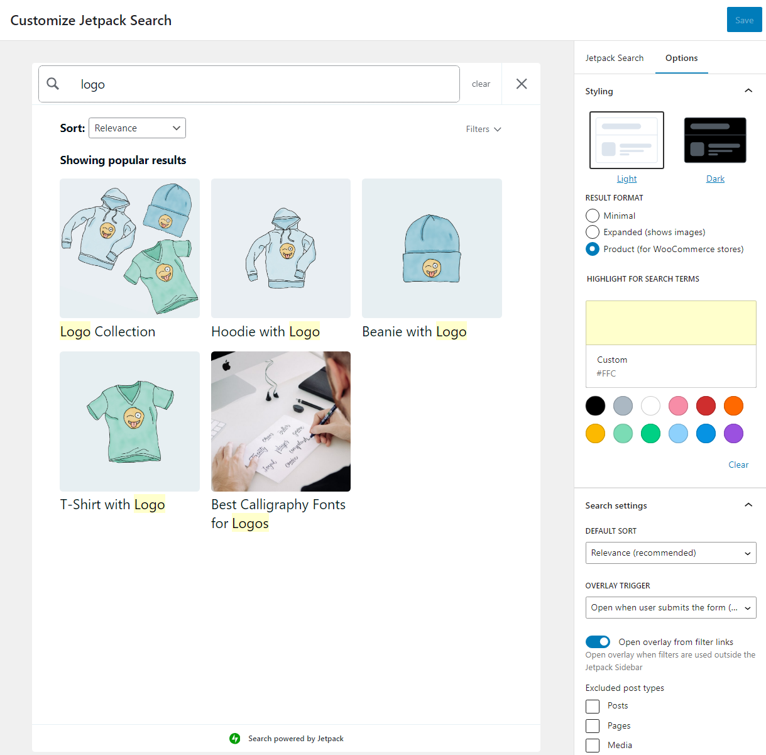Select Expanded (shows images) format
This screenshot has width=766, height=755.
[593, 232]
